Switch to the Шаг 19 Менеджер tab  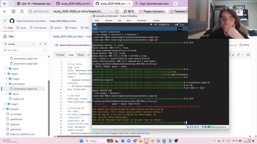pos(34,4)
